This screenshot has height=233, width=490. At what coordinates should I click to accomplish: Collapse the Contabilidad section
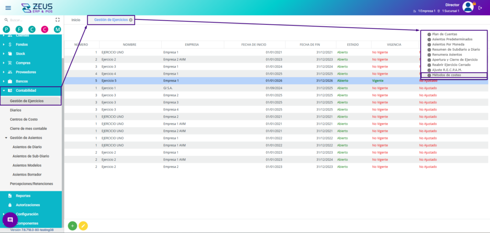[x=4, y=90]
